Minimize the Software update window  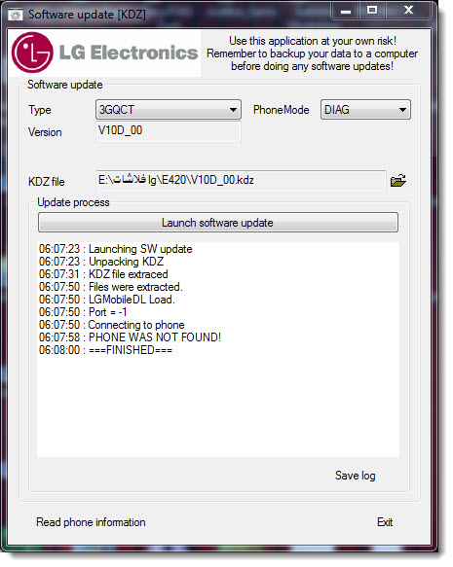pos(346,11)
